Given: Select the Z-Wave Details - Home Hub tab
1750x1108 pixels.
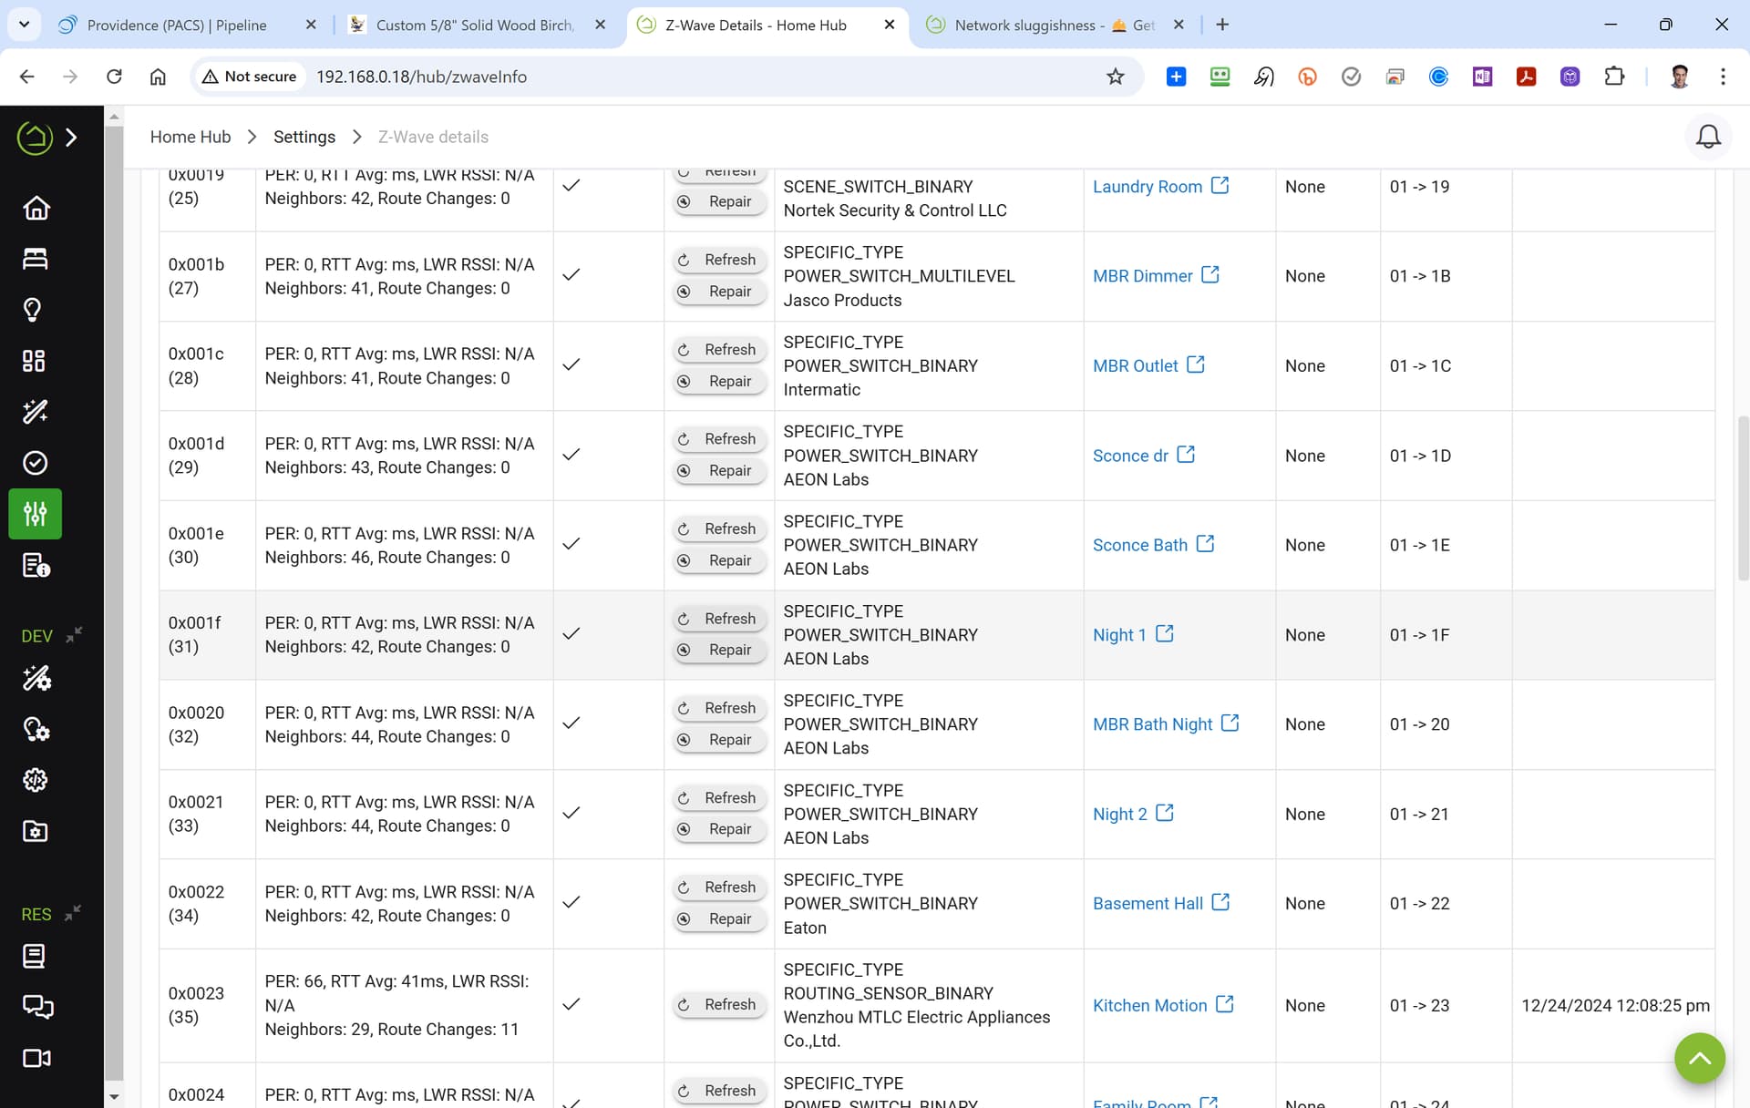Looking at the screenshot, I should [756, 25].
